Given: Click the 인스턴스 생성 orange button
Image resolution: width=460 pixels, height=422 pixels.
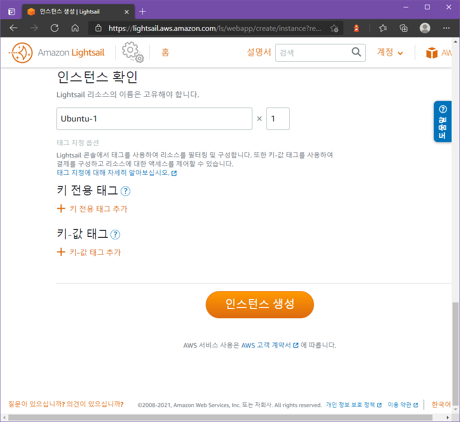Looking at the screenshot, I should click(260, 304).
